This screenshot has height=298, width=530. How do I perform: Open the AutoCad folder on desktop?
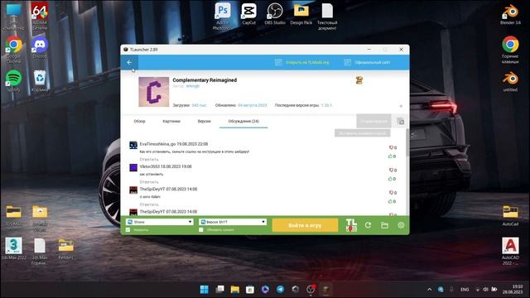[510, 215]
